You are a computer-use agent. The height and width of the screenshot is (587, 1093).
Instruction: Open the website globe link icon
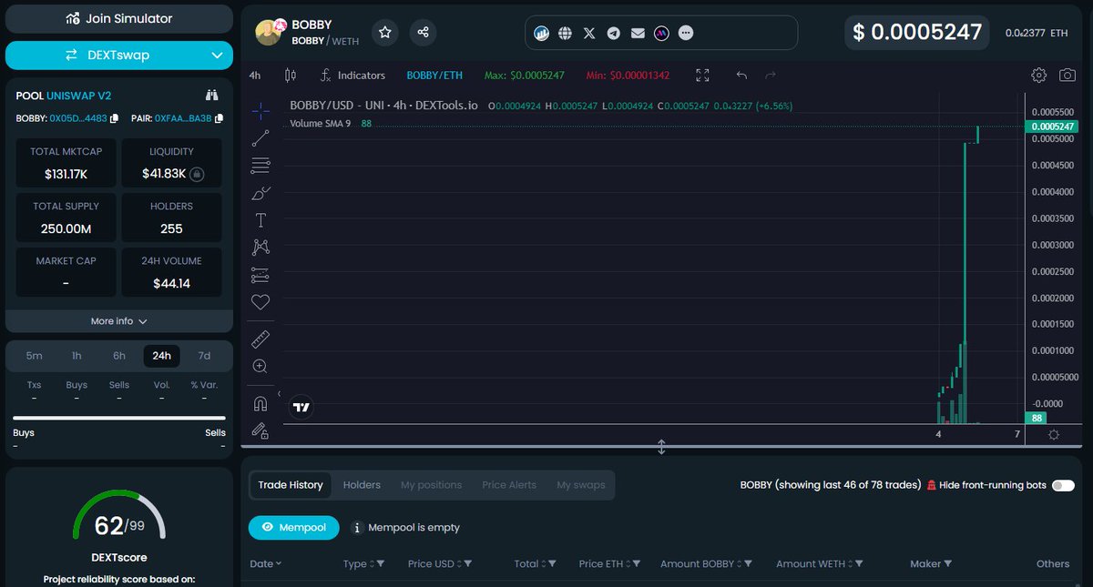click(565, 33)
